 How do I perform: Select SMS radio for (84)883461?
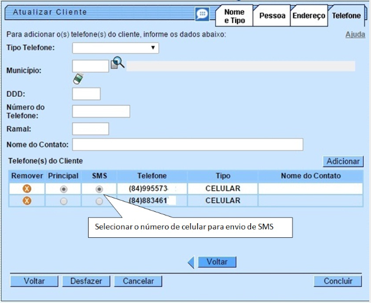point(99,201)
